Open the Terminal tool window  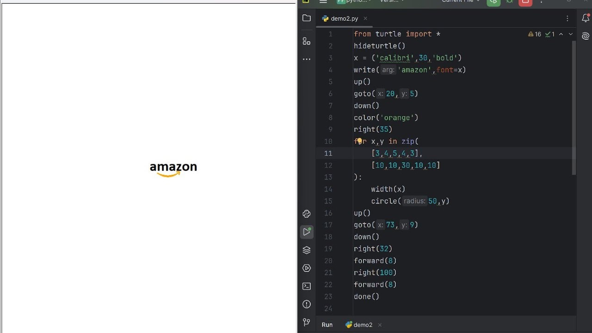[x=306, y=286]
